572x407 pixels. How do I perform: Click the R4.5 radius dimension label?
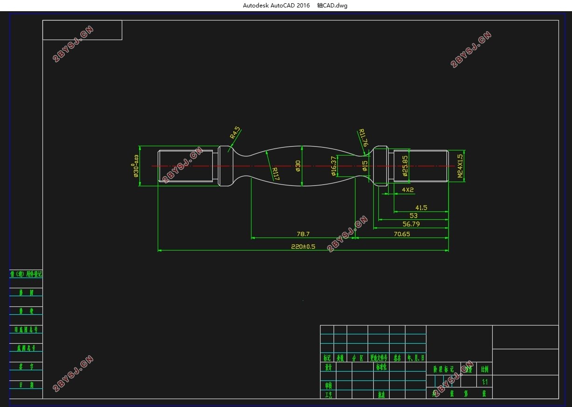pos(235,132)
